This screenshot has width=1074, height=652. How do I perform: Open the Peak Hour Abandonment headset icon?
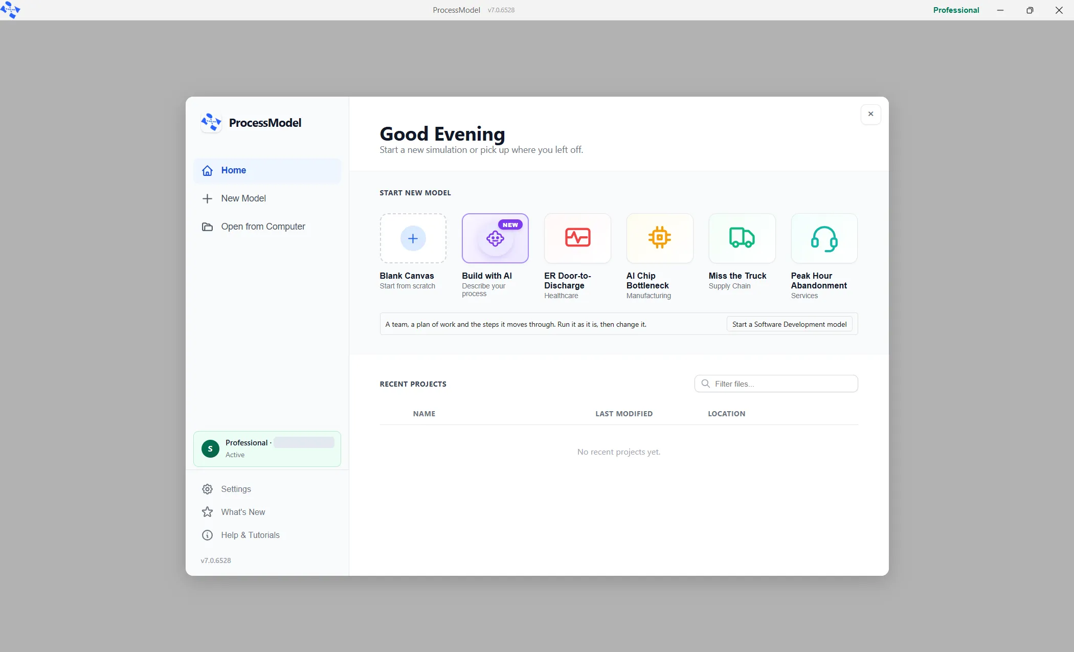(x=824, y=239)
